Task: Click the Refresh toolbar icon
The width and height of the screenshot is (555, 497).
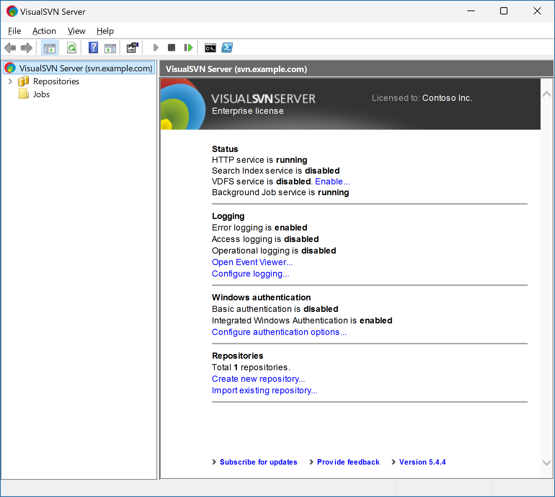Action: click(72, 48)
